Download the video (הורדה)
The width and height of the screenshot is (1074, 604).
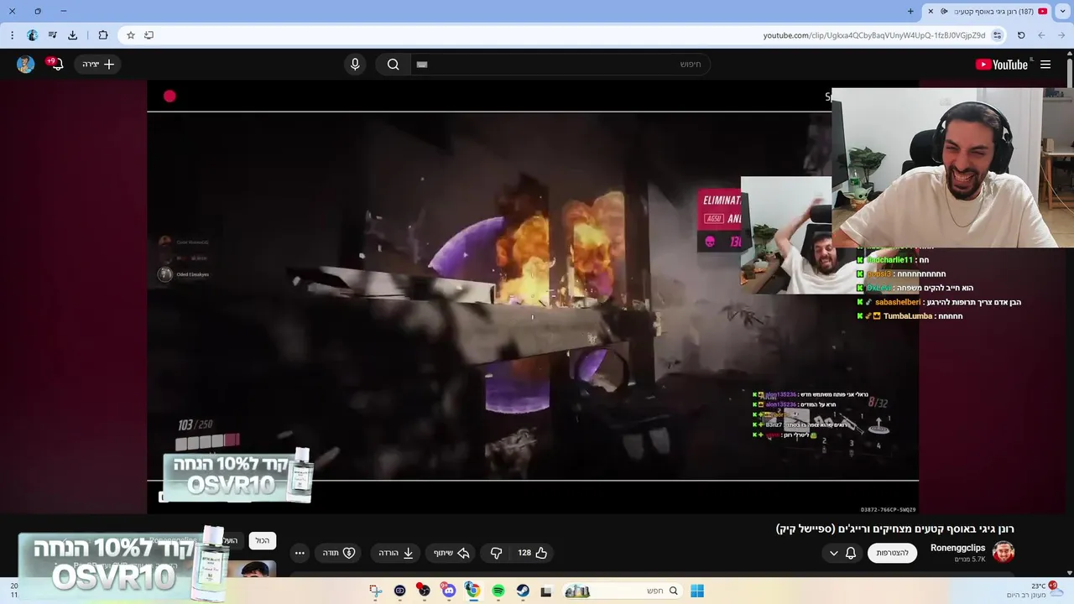click(x=396, y=553)
